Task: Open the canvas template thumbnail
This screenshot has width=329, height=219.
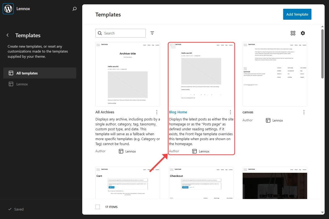Action: coord(275,74)
